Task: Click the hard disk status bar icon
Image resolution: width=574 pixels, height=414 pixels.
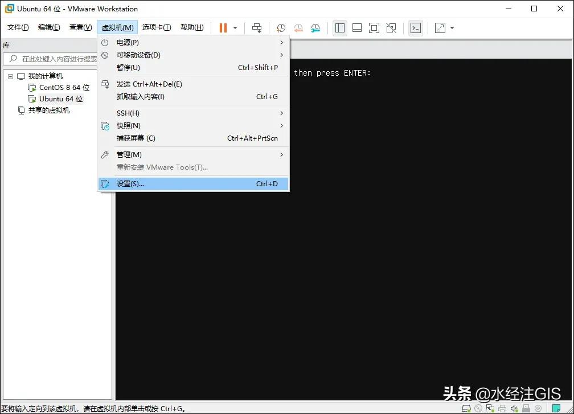Action: pos(466,408)
